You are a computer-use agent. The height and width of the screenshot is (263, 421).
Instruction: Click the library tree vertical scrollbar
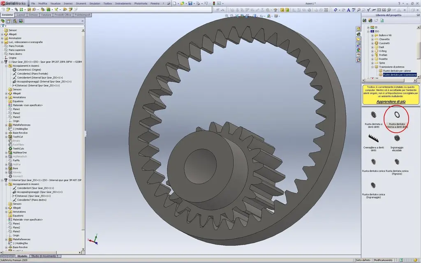click(418, 51)
